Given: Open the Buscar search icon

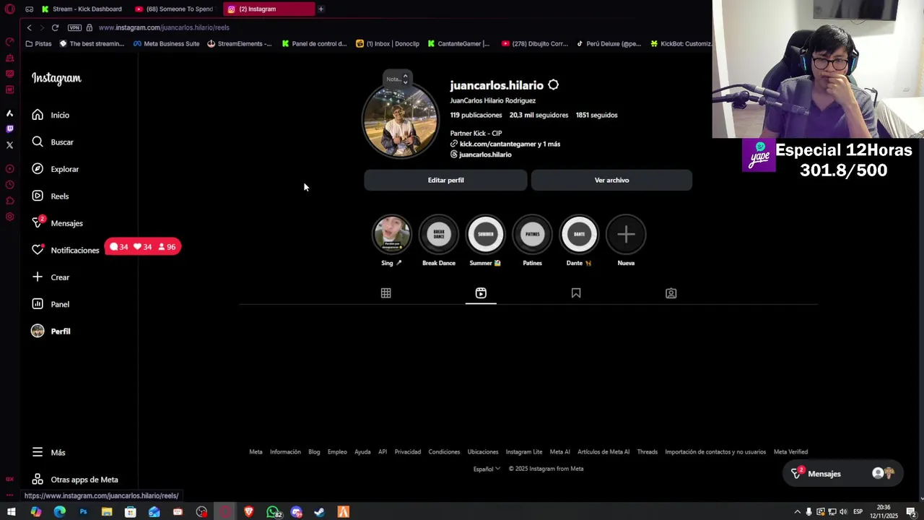Looking at the screenshot, I should (x=38, y=142).
